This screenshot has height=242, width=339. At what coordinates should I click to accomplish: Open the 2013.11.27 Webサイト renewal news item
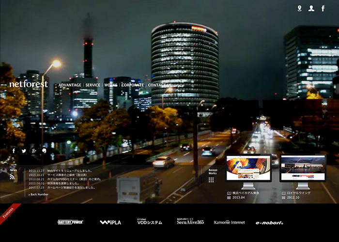point(61,171)
